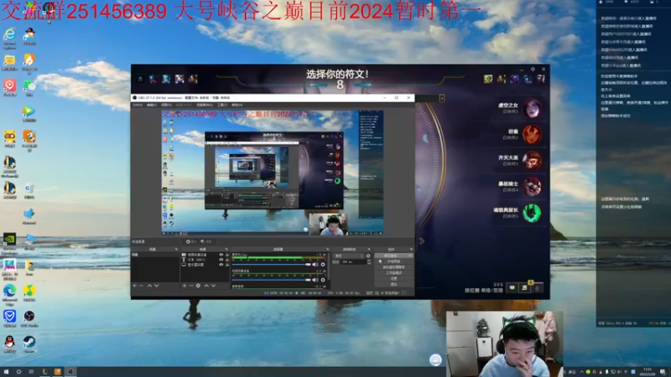Open Microsoft Edge desktop shortcut

(9, 293)
